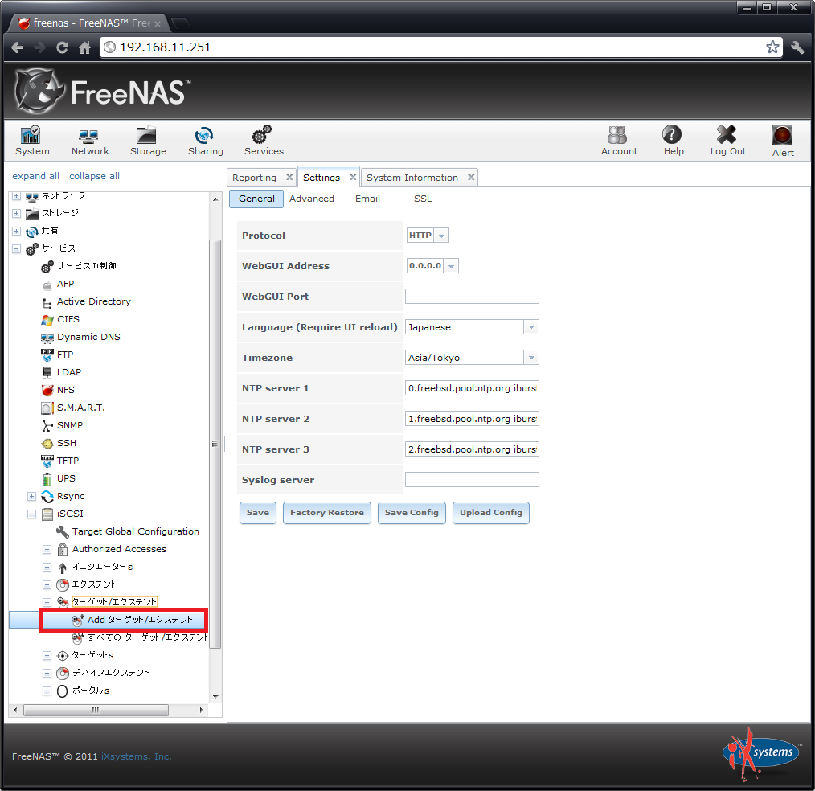
Task: Select LDAP in the tree
Action: click(x=69, y=372)
